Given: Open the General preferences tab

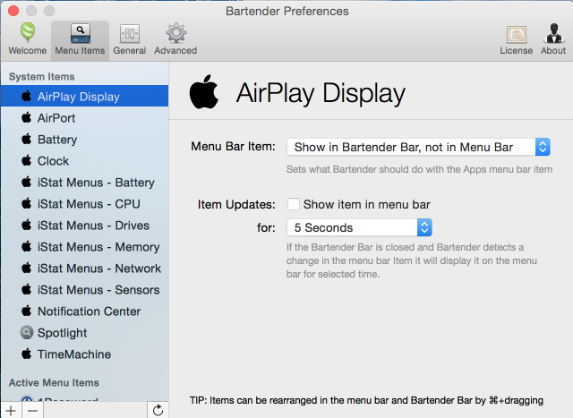Looking at the screenshot, I should click(129, 38).
